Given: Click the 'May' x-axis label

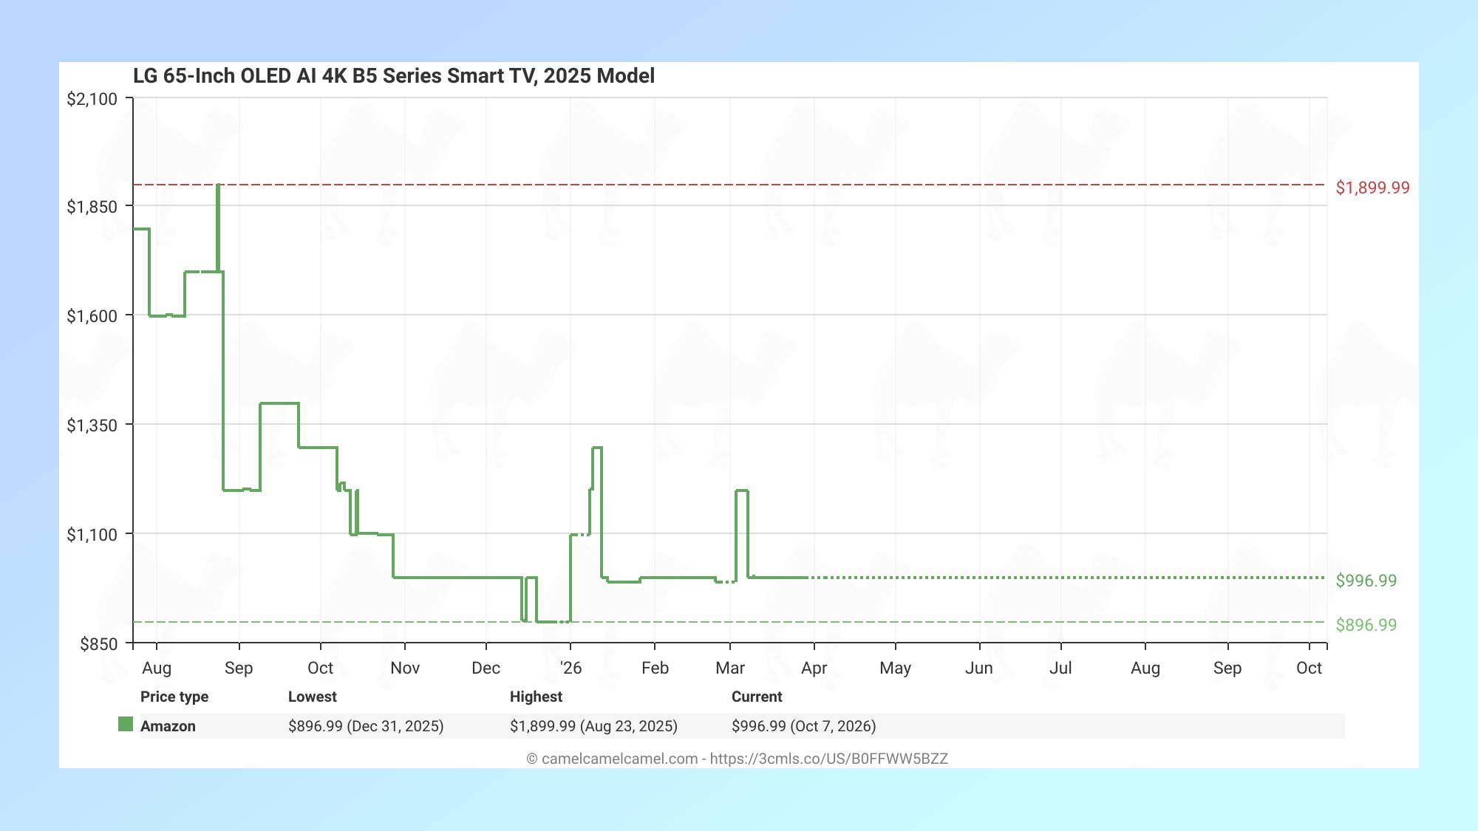Looking at the screenshot, I should pyautogui.click(x=896, y=668).
